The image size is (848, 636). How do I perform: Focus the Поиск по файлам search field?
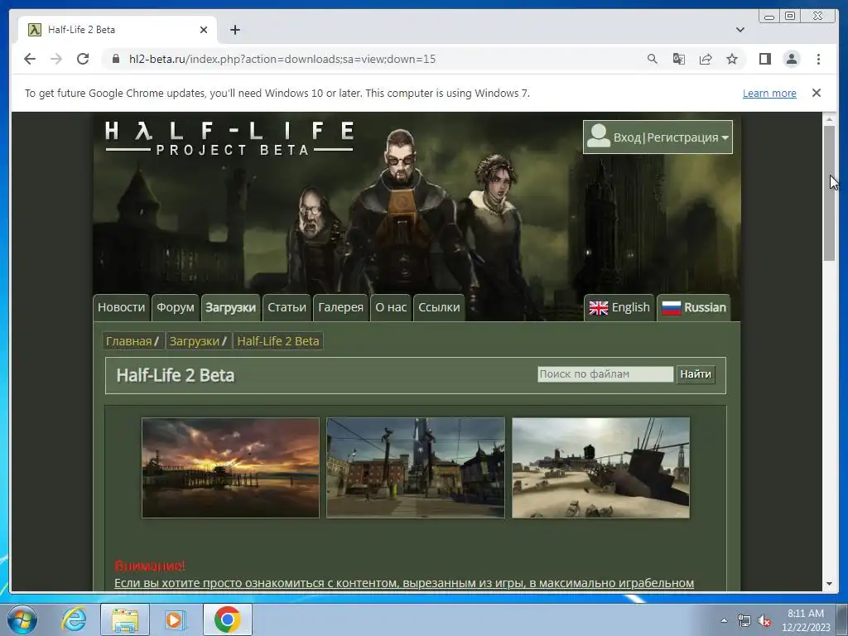point(605,373)
